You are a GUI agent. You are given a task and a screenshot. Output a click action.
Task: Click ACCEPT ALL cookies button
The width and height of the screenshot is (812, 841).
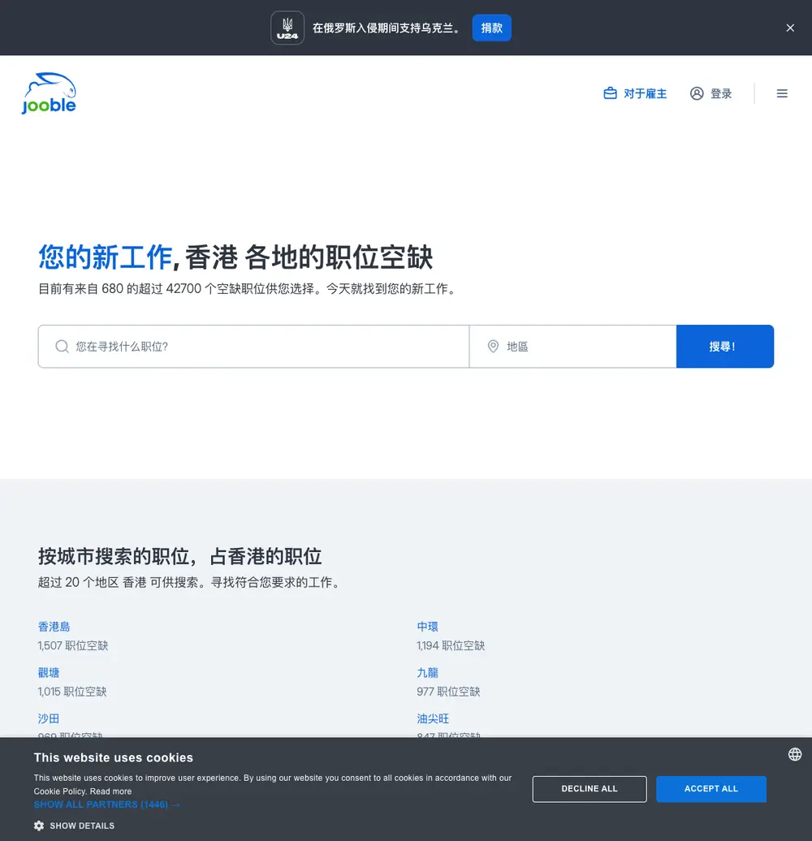pos(711,789)
